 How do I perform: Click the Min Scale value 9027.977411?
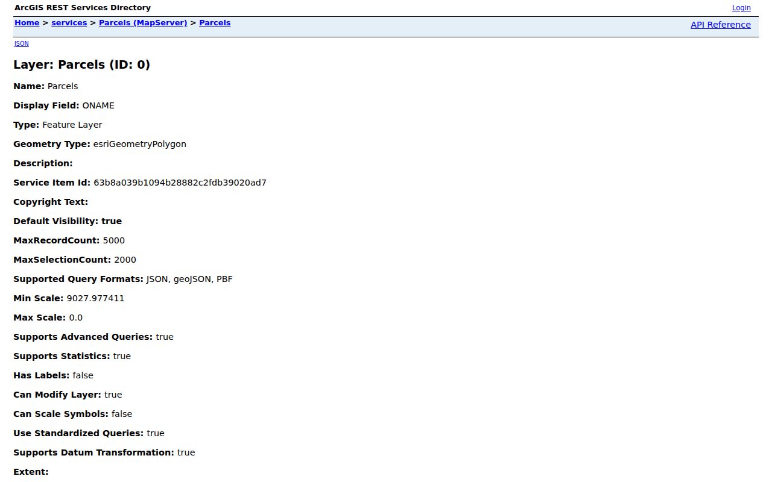tap(95, 298)
